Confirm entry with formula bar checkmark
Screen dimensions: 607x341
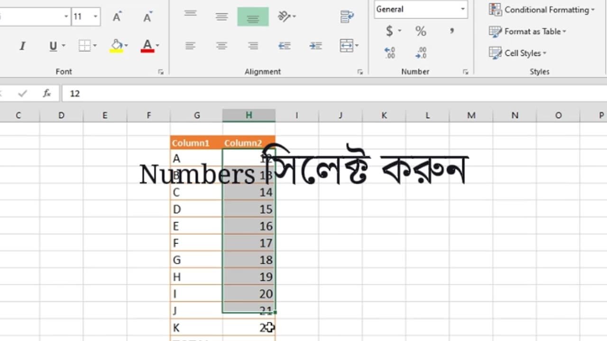point(22,94)
